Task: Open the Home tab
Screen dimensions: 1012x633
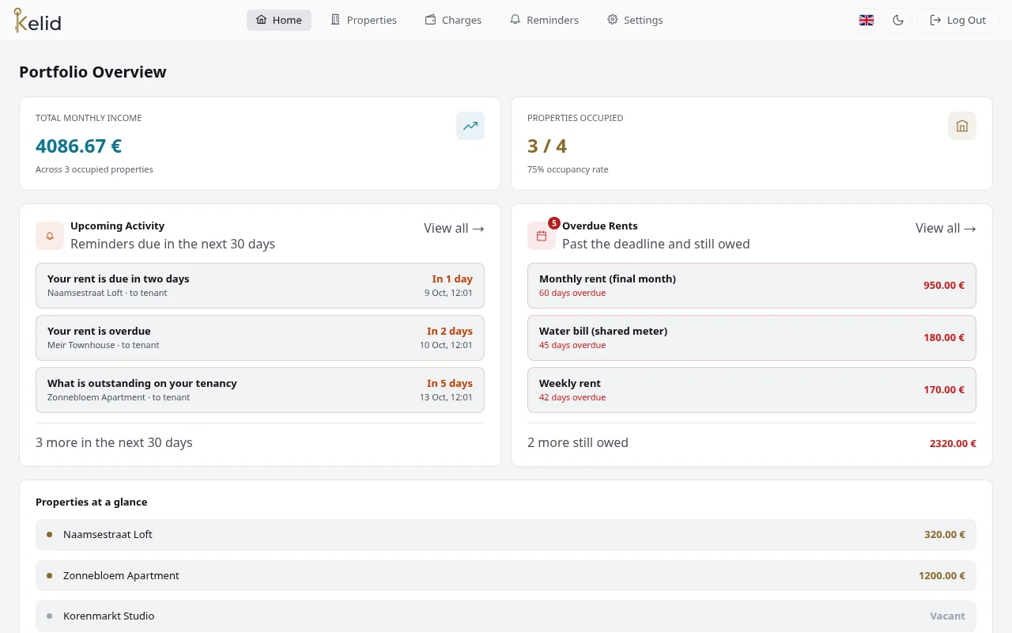Action: coord(279,20)
